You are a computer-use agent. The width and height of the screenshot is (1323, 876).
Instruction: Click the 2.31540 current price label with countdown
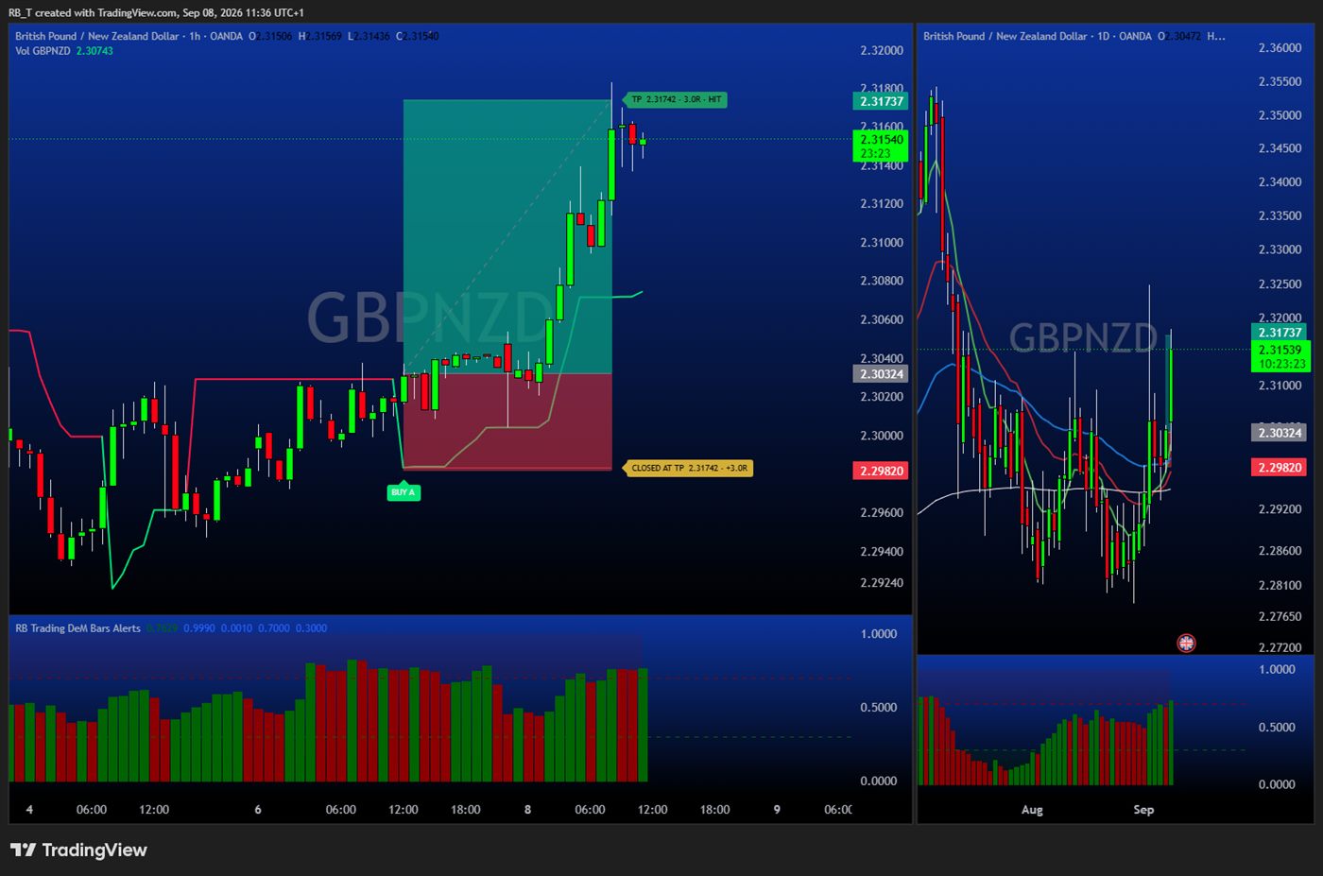click(x=882, y=146)
